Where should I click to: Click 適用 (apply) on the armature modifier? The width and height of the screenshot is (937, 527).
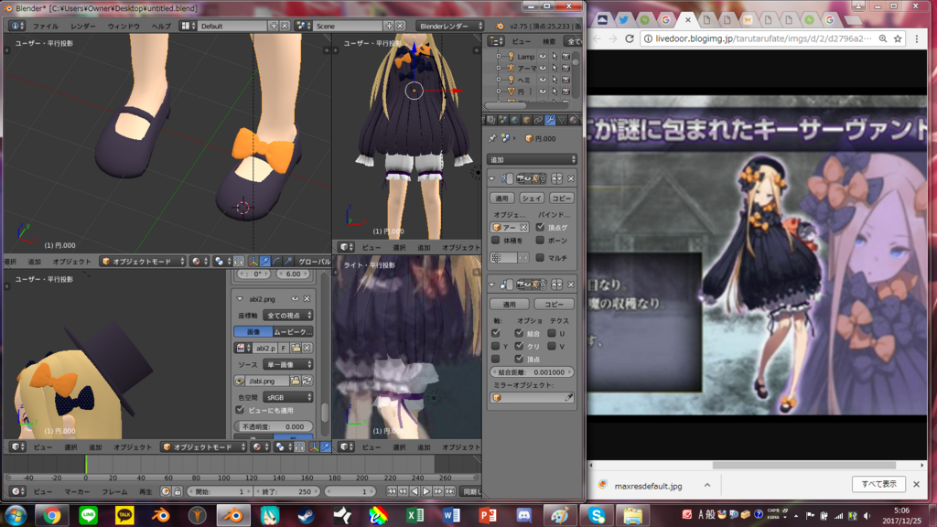(x=502, y=198)
